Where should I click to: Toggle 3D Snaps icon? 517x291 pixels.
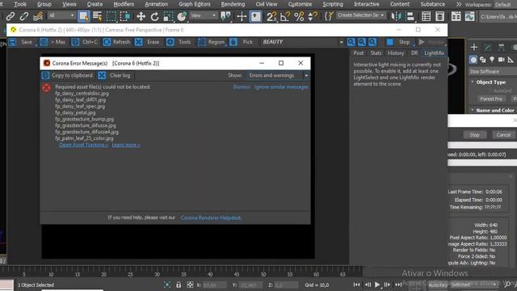click(x=271, y=16)
